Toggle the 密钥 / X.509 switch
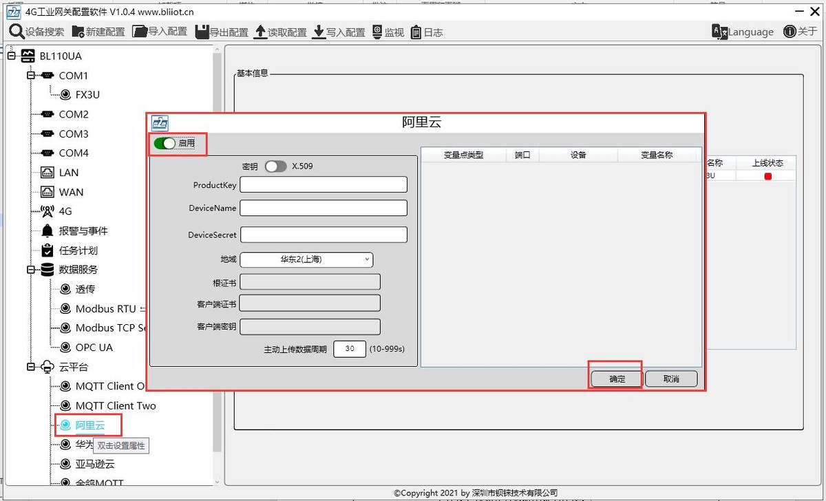826x501 pixels. [275, 167]
